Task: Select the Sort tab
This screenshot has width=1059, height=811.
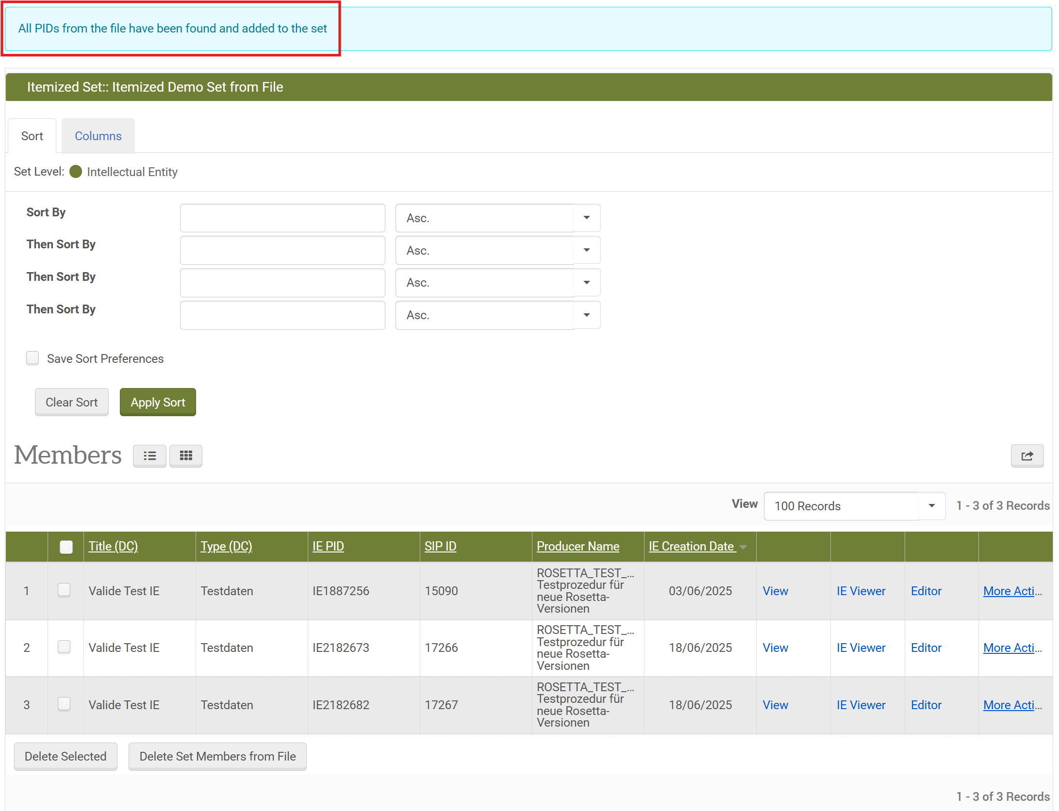Action: click(32, 136)
